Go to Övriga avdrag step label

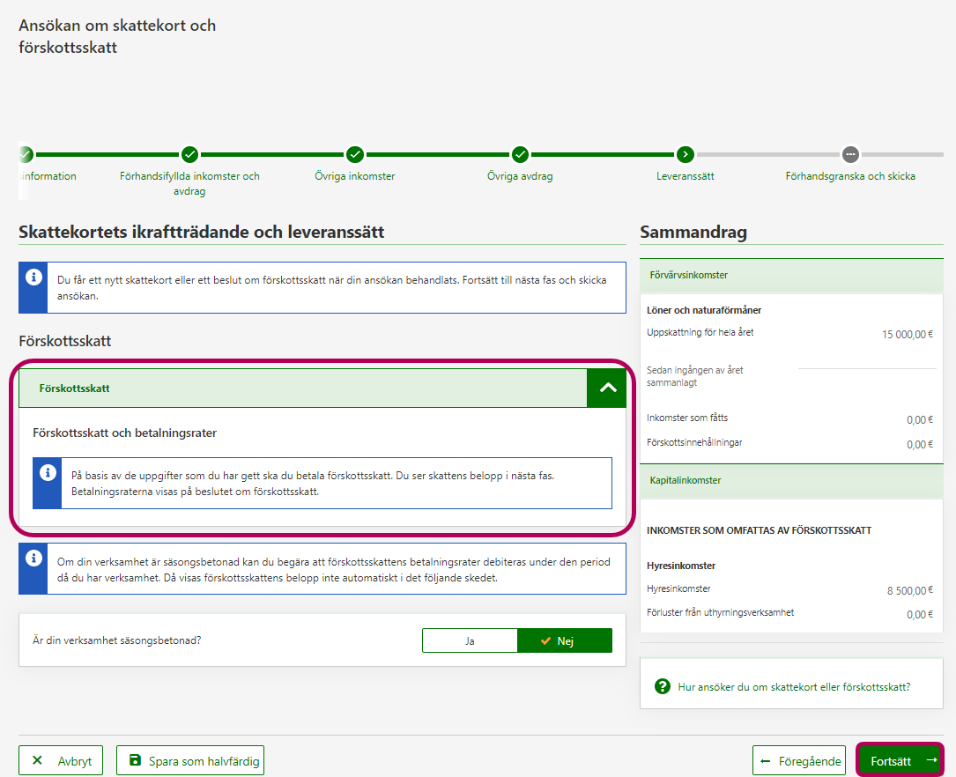520,176
